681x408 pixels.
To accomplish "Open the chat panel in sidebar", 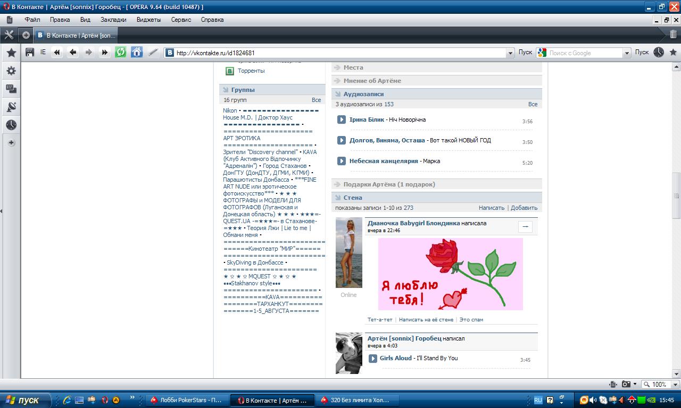I will (x=11, y=89).
